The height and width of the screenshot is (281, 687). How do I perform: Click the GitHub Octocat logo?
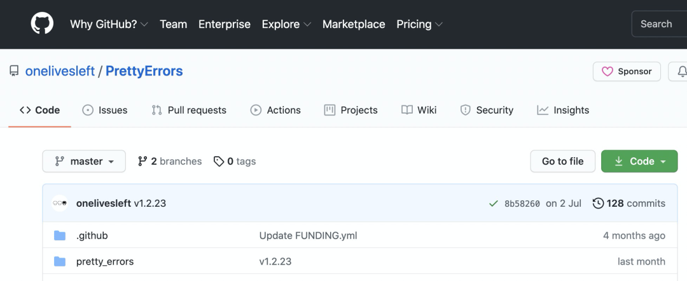[43, 24]
